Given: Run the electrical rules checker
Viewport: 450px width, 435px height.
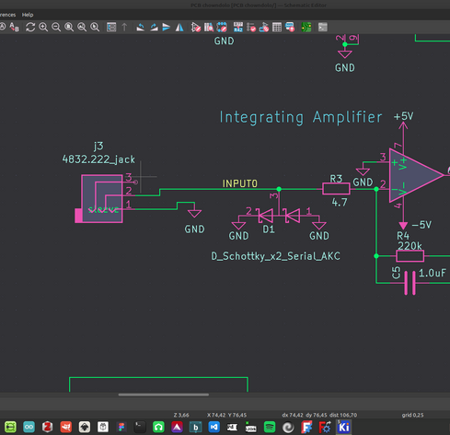Looking at the screenshot, I should coord(251,27).
